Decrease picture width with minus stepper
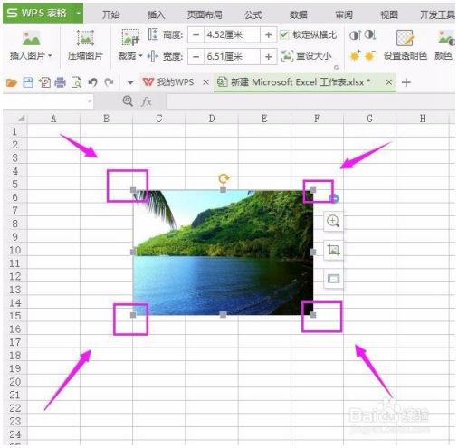This screenshot has height=448, width=458. point(196,57)
